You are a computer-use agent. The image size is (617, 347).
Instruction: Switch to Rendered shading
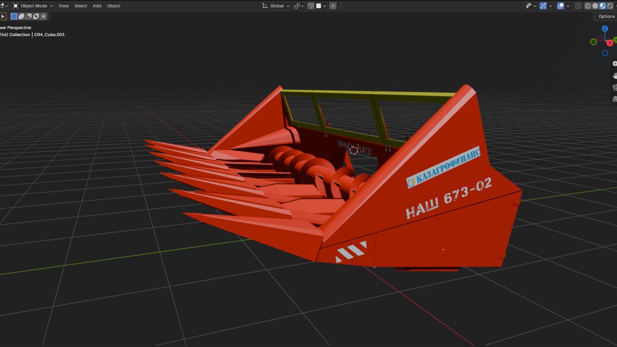(610, 6)
